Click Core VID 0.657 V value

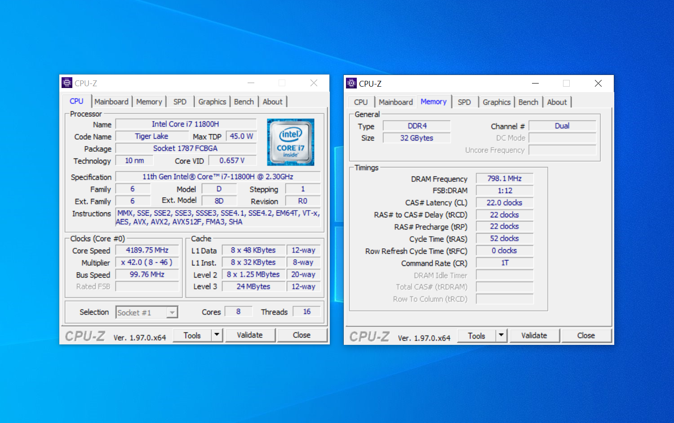(232, 160)
